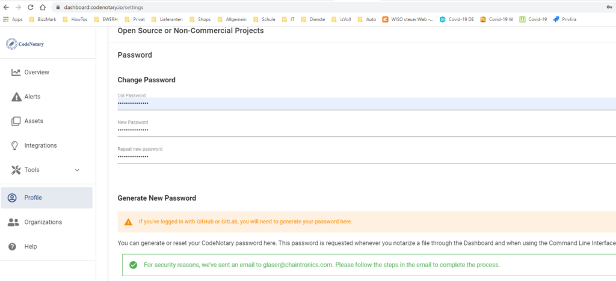
Task: Open the Overview page in sidebar
Action: (x=37, y=72)
